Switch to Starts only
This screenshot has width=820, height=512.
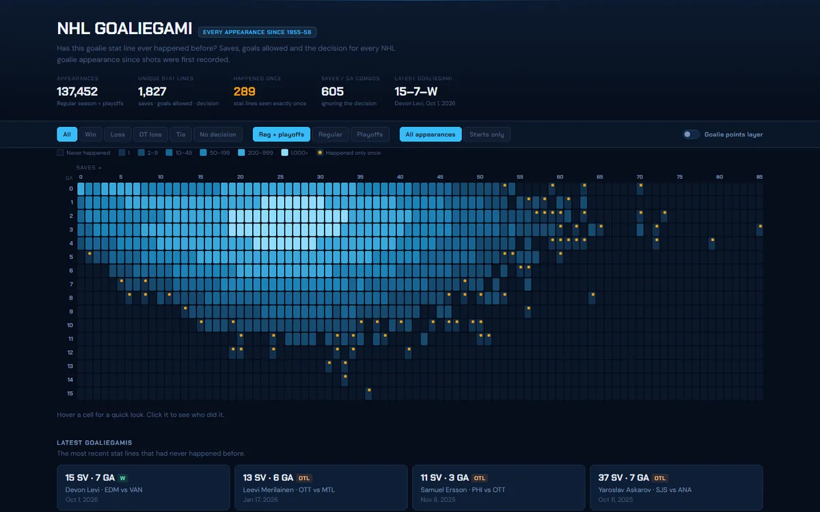coord(487,134)
